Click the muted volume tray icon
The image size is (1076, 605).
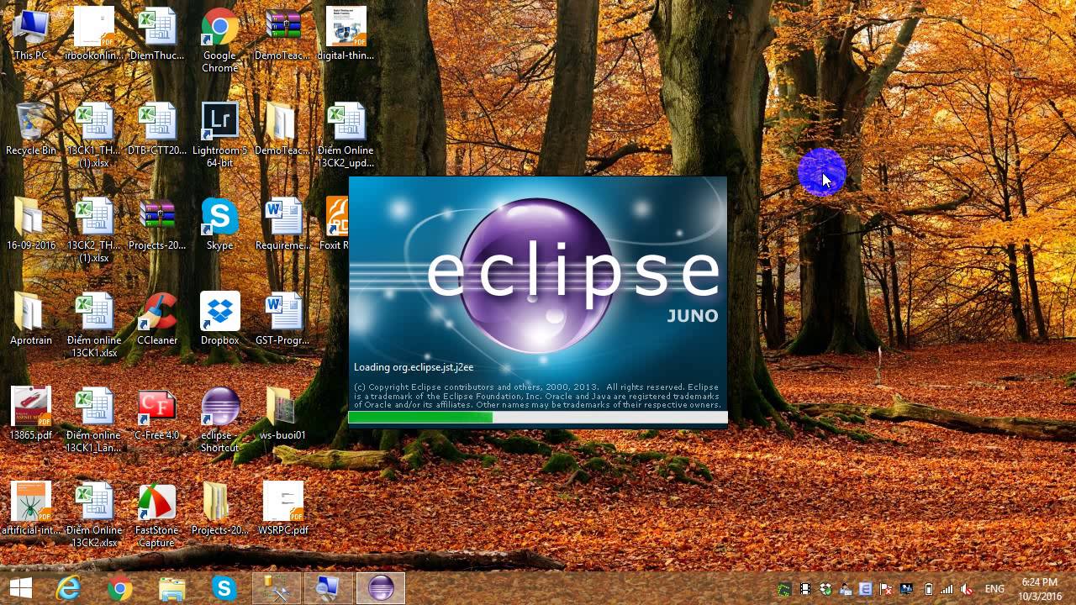(x=967, y=589)
